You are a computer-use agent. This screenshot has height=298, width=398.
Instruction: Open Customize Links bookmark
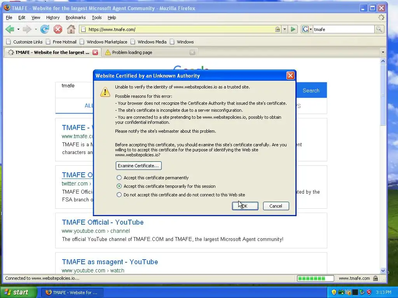click(24, 42)
